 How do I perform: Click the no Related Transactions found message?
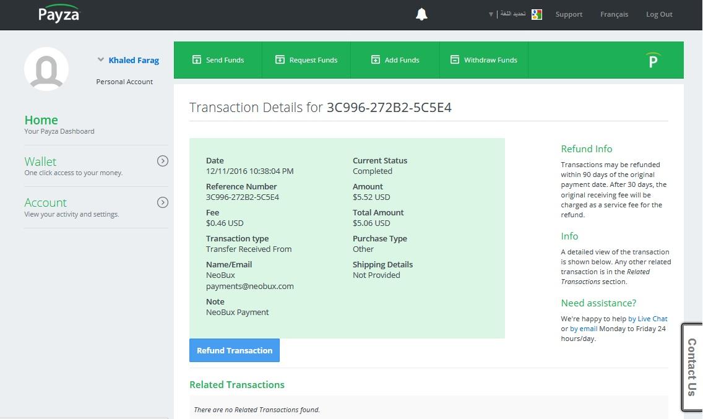(x=257, y=410)
